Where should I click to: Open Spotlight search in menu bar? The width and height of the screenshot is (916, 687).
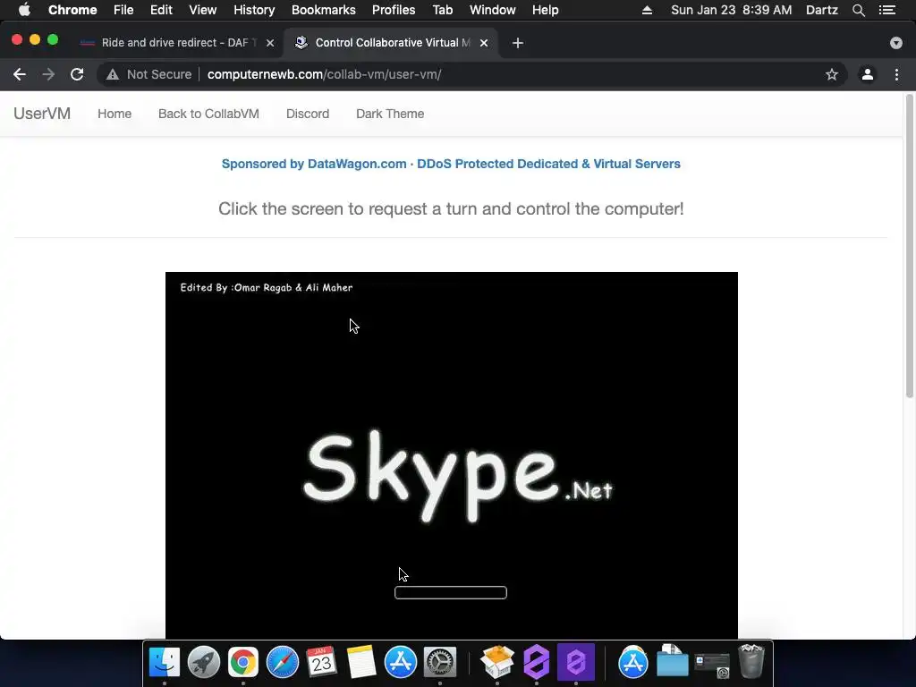858,10
